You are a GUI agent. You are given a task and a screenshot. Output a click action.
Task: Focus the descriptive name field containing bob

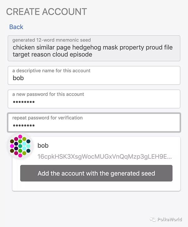click(94, 78)
